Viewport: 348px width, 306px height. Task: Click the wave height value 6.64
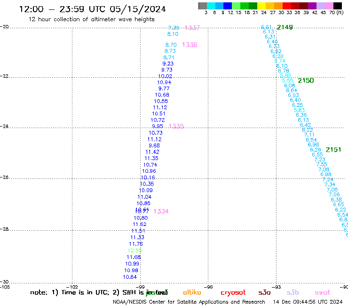pos(292,90)
